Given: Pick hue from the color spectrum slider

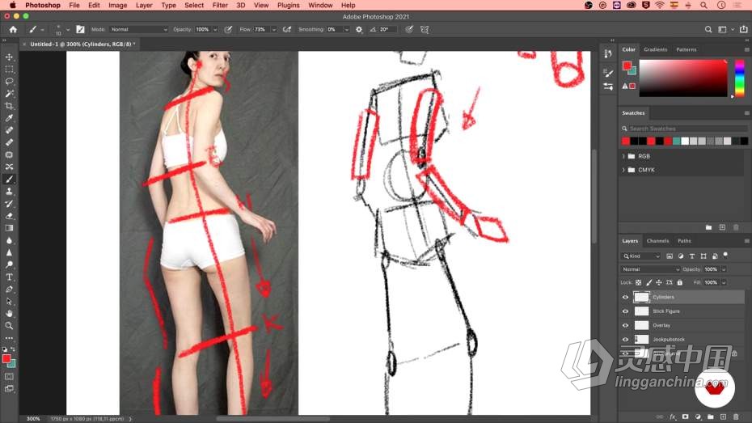Looking at the screenshot, I should pos(740,78).
